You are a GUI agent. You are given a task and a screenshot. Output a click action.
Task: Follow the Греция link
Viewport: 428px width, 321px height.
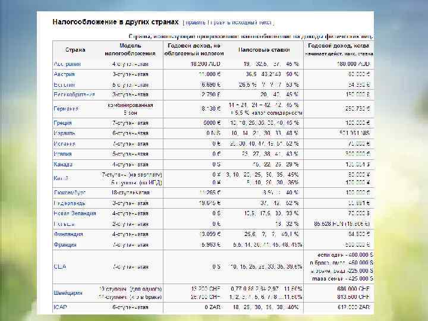tap(62, 123)
